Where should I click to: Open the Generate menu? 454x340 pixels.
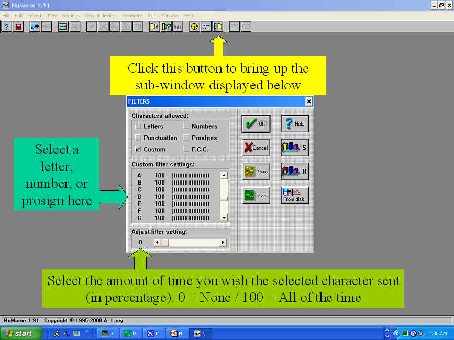132,15
